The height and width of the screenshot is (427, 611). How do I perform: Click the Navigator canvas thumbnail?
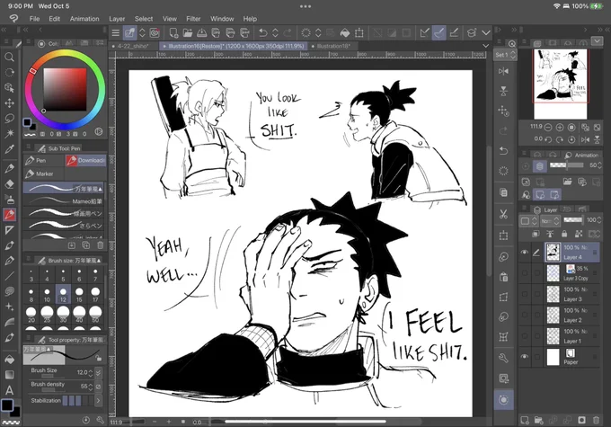(561, 85)
